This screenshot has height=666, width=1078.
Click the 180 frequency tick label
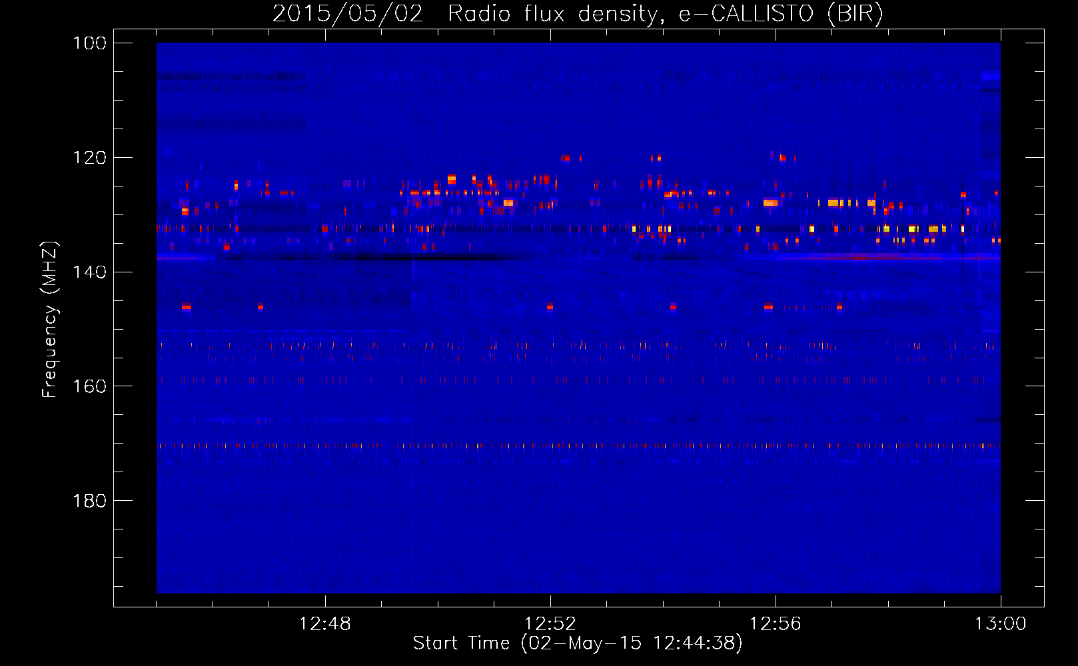coord(89,501)
